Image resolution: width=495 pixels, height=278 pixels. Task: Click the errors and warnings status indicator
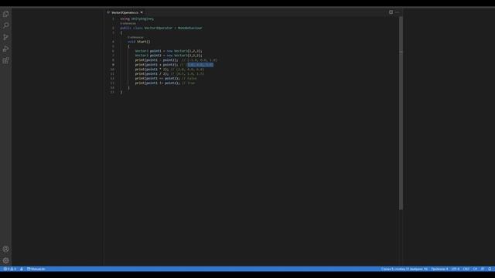(x=9, y=269)
